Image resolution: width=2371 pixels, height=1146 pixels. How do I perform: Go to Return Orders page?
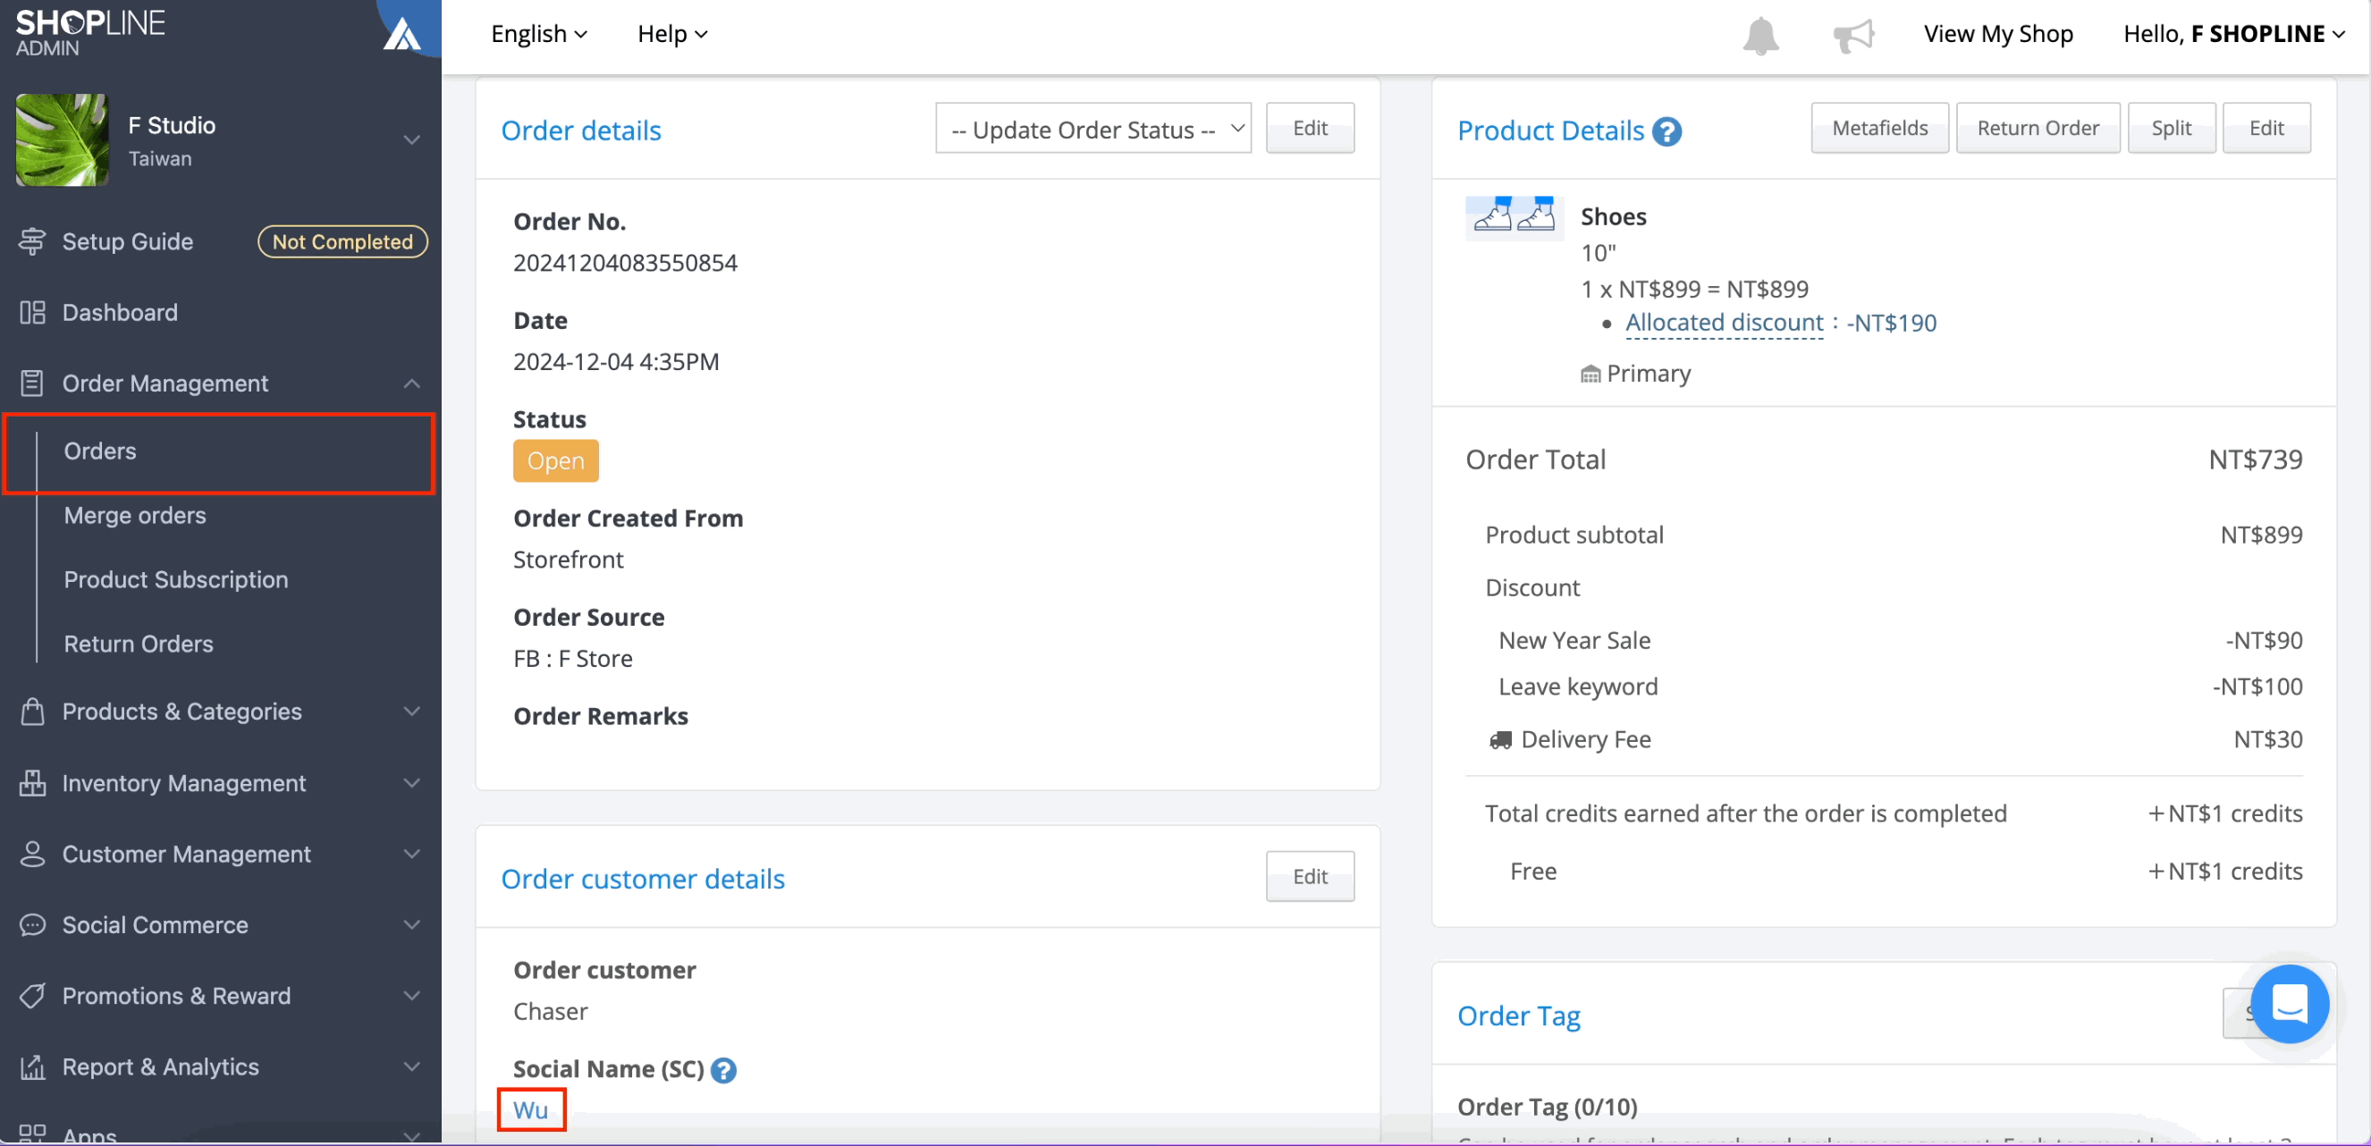point(138,645)
